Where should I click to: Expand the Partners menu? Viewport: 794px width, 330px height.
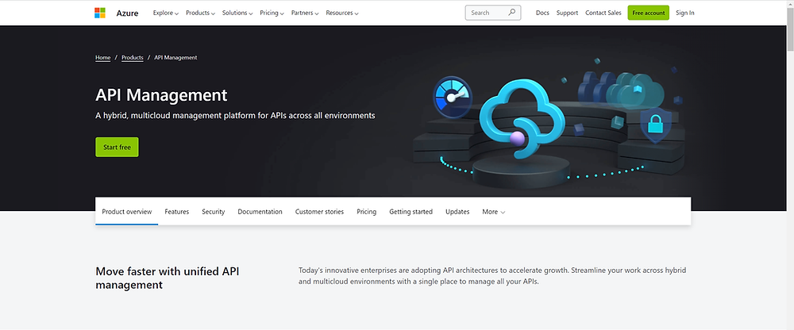[305, 13]
